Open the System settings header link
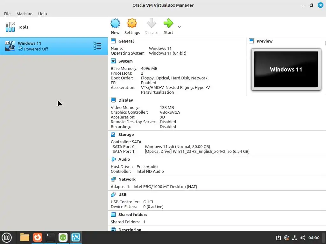The height and width of the screenshot is (244, 326). (x=125, y=61)
